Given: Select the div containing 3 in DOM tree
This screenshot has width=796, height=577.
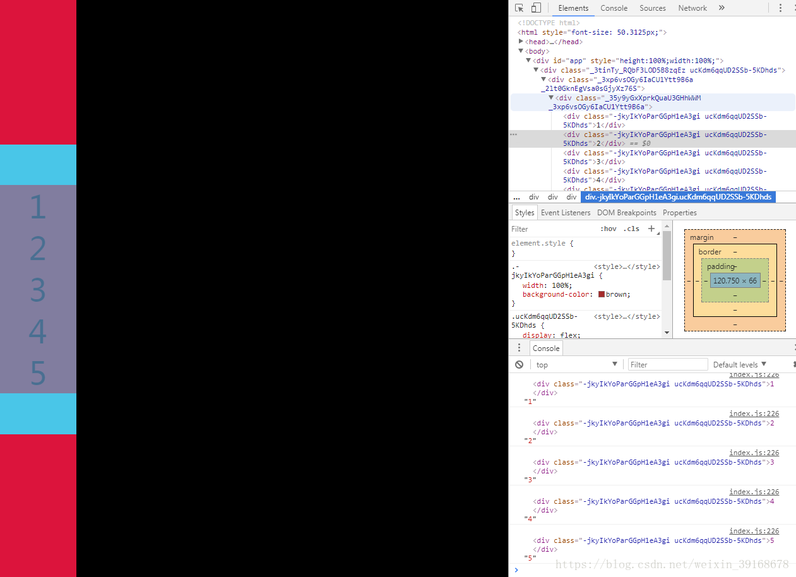Looking at the screenshot, I should [665, 157].
